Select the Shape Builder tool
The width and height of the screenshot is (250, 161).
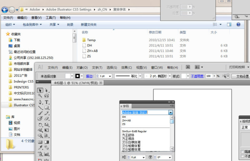(40, 136)
